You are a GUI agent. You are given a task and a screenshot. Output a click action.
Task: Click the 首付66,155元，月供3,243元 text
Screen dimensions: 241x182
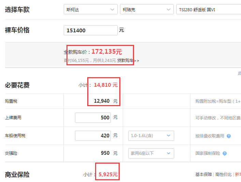[x=90, y=61]
